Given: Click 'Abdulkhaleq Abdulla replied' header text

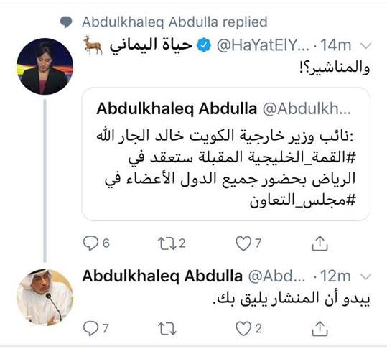Looking at the screenshot, I should coord(174,22).
